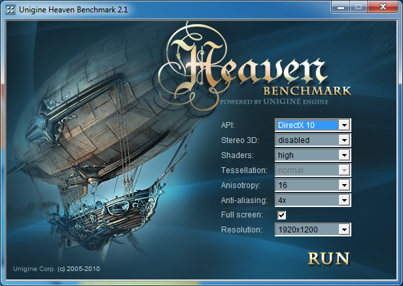Expand the Anti-aliasing 4x dropdown

(x=313, y=200)
